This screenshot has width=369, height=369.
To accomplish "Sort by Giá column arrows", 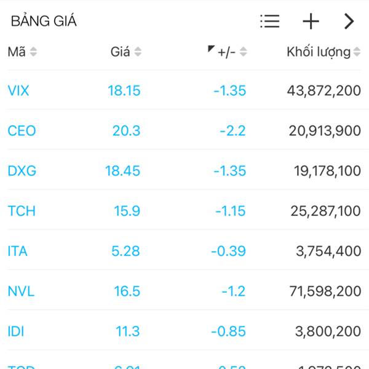I will click(138, 52).
